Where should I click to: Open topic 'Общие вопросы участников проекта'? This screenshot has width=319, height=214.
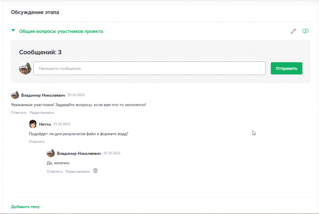[61, 31]
